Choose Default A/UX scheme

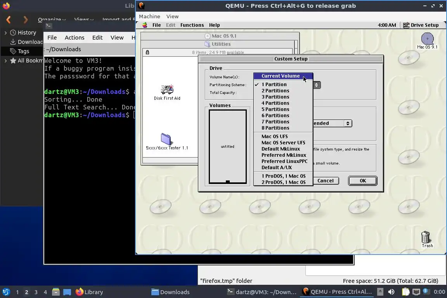[x=283, y=168]
